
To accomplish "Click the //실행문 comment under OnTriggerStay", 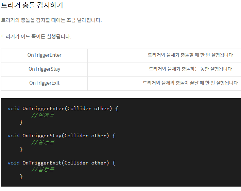I will pyautogui.click(x=43, y=142).
